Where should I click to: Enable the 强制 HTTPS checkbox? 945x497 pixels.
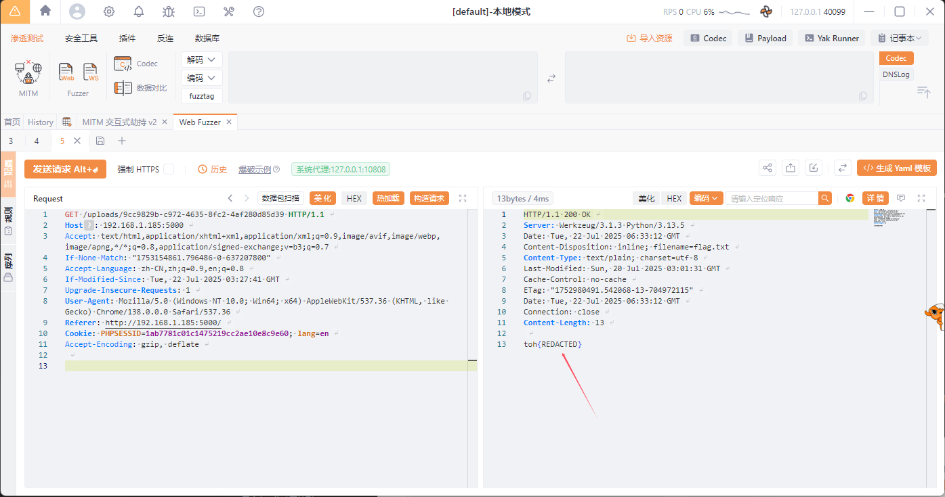pyautogui.click(x=169, y=169)
